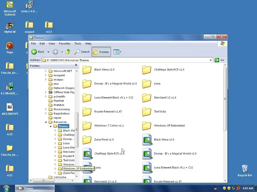Open the Edit menu
Viewport: 257px width, 192px height.
[x=42, y=43]
